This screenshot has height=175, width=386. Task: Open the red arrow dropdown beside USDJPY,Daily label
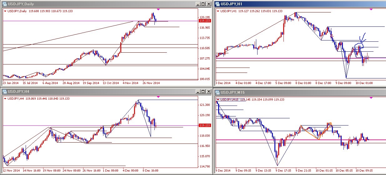5,11
